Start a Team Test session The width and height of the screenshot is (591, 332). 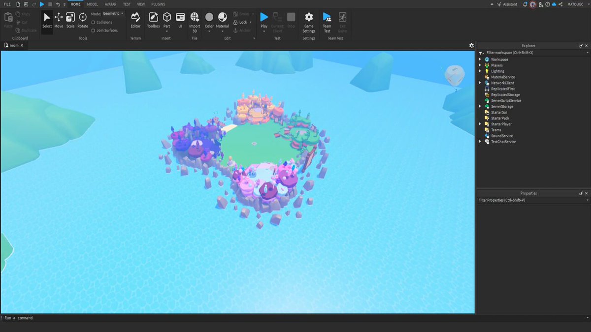click(x=327, y=22)
